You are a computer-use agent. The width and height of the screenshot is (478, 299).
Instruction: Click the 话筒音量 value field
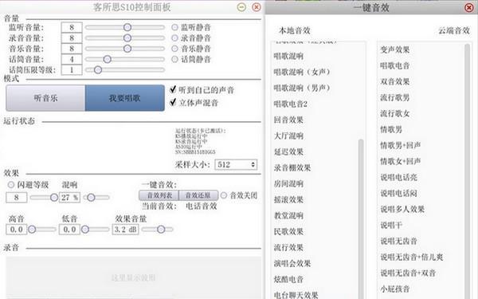point(72,59)
